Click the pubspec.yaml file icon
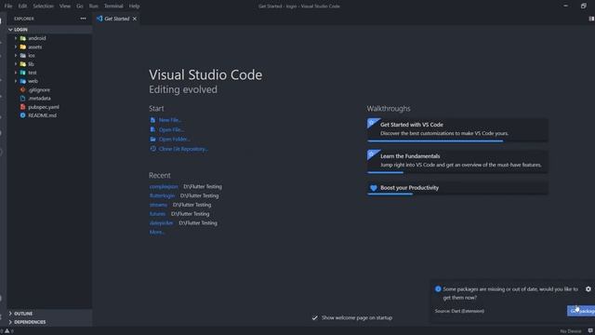This screenshot has height=335, width=595. 22,107
